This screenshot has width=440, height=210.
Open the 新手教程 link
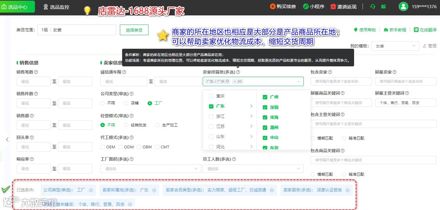pos(395,30)
